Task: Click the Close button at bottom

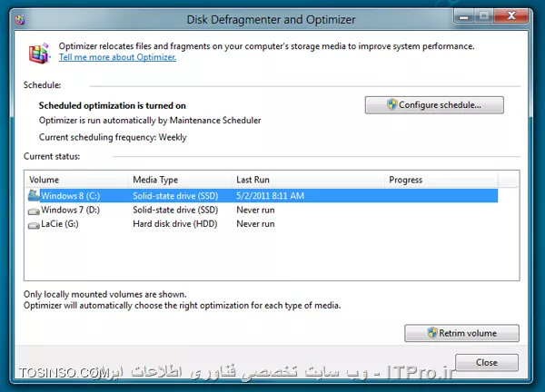Action: click(x=487, y=362)
